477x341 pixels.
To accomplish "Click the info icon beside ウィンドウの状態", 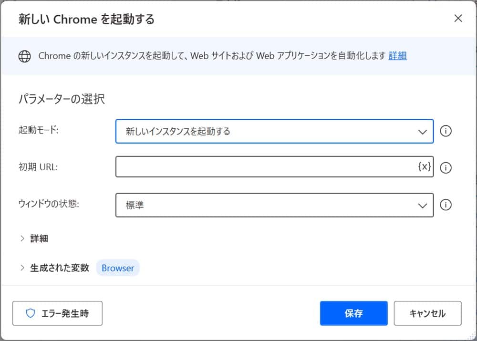I will tap(446, 205).
